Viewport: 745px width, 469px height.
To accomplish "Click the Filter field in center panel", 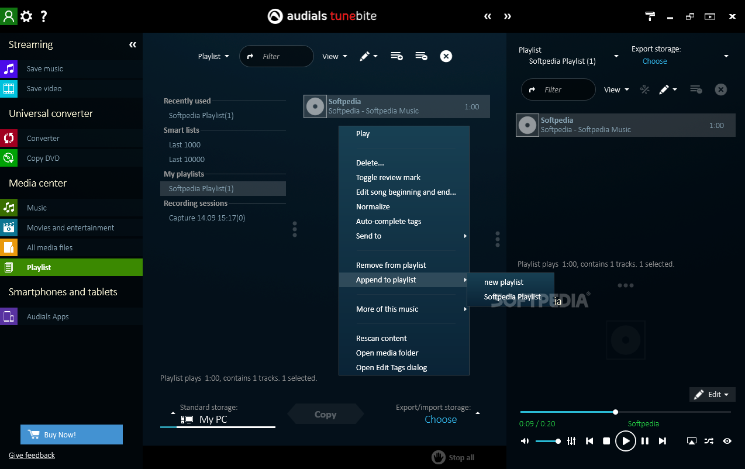I will [277, 56].
